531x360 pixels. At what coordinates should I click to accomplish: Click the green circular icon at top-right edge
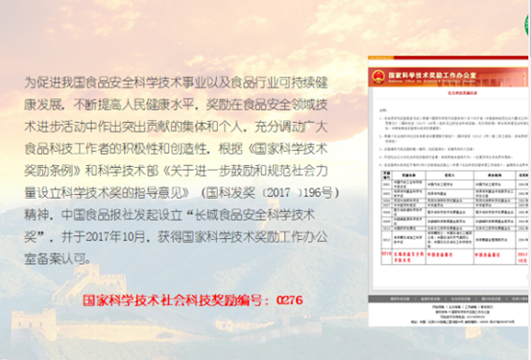(528, 24)
